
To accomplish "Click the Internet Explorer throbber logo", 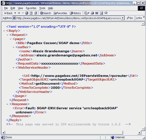I will point(141,8).
